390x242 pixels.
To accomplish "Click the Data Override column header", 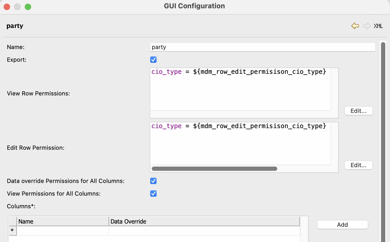I will pos(204,221).
